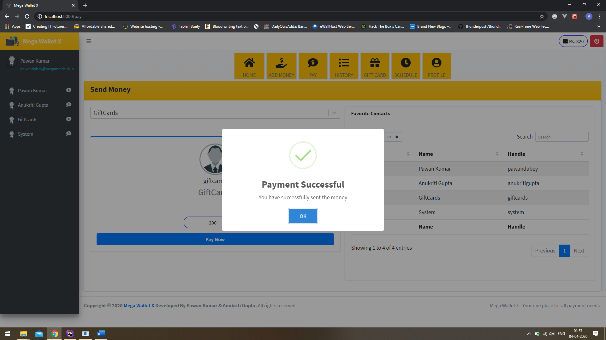Open Add Money hand-dollar icon
Viewport: 606px width, 340px height.
(x=281, y=63)
